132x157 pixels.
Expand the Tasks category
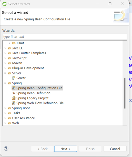click(5, 113)
